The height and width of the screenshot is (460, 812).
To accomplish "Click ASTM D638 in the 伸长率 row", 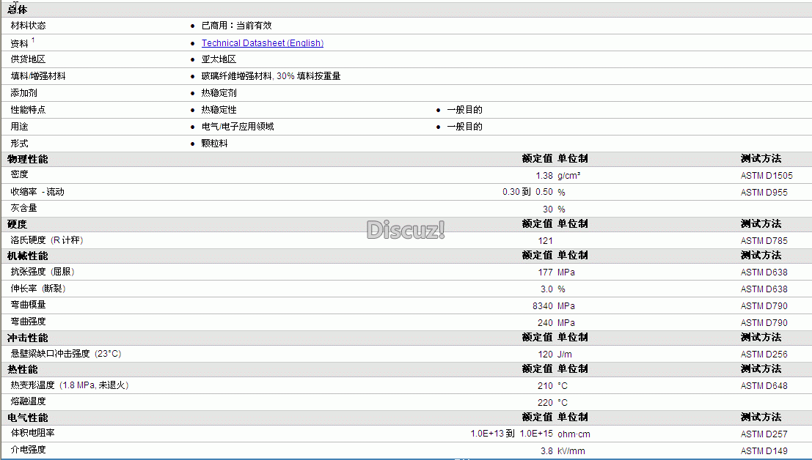I will pos(764,289).
